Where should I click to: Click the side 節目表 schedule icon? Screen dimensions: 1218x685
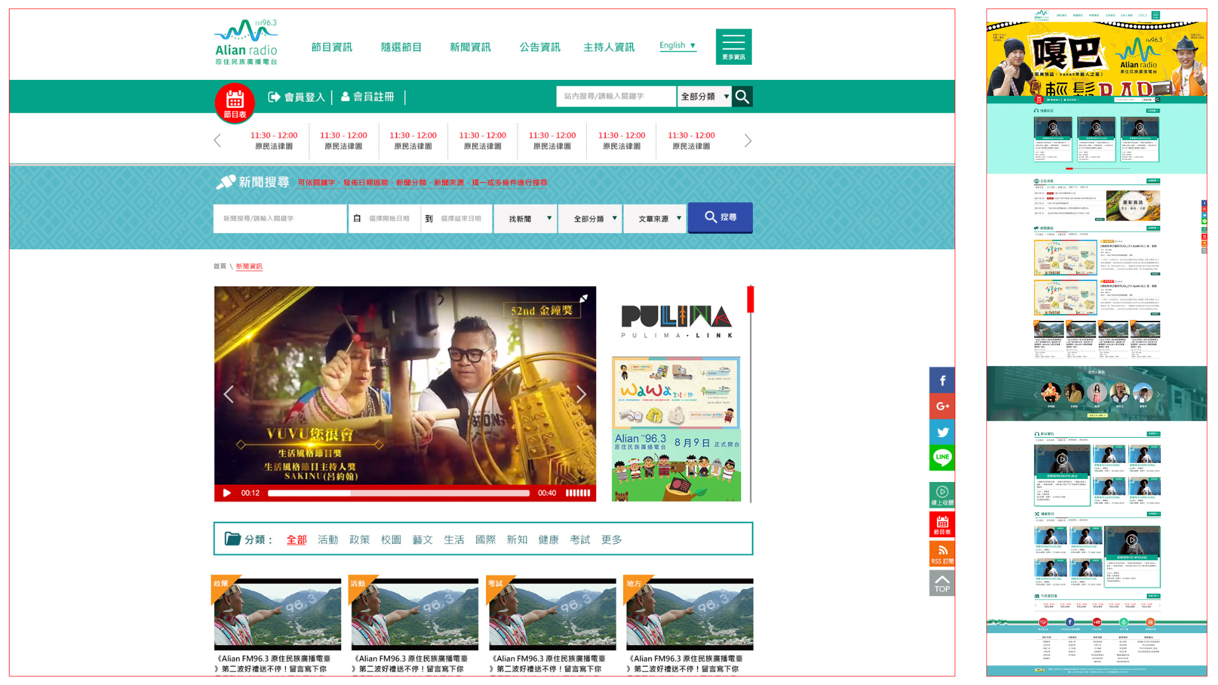click(x=942, y=525)
